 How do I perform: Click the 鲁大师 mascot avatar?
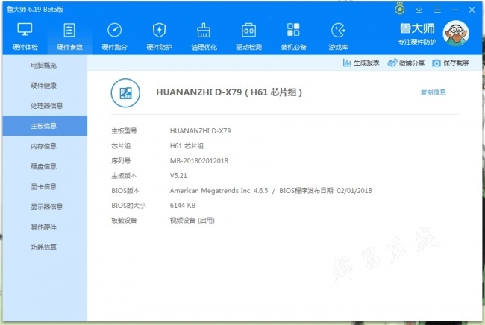click(456, 33)
